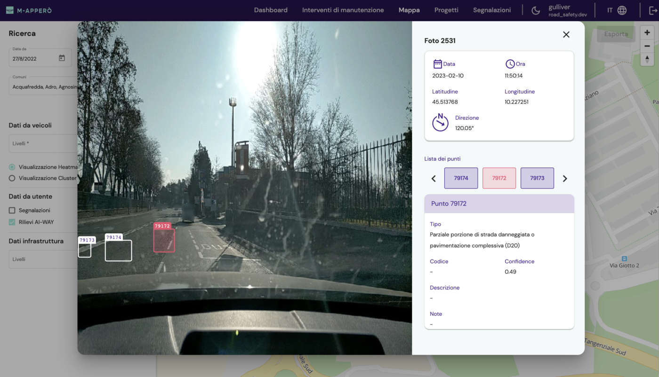Click the globe language icon
This screenshot has width=659, height=377.
(x=622, y=10)
